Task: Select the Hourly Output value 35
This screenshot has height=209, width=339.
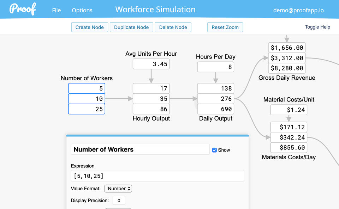Action: 151,99
